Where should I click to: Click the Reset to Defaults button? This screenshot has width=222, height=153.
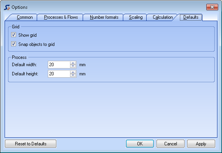pyautogui.click(x=31, y=144)
